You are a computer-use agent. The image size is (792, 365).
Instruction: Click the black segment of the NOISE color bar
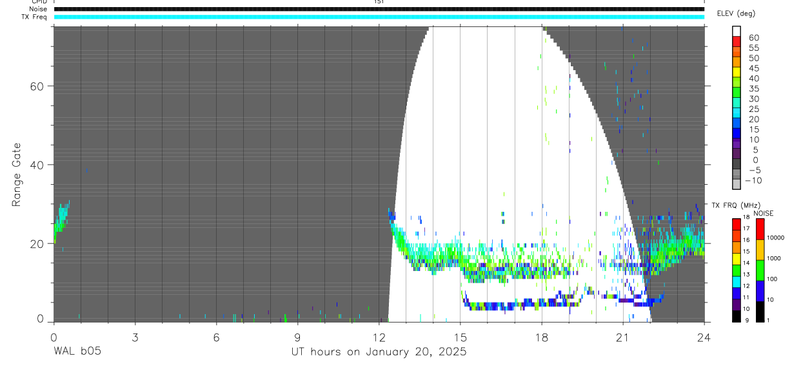(x=760, y=312)
